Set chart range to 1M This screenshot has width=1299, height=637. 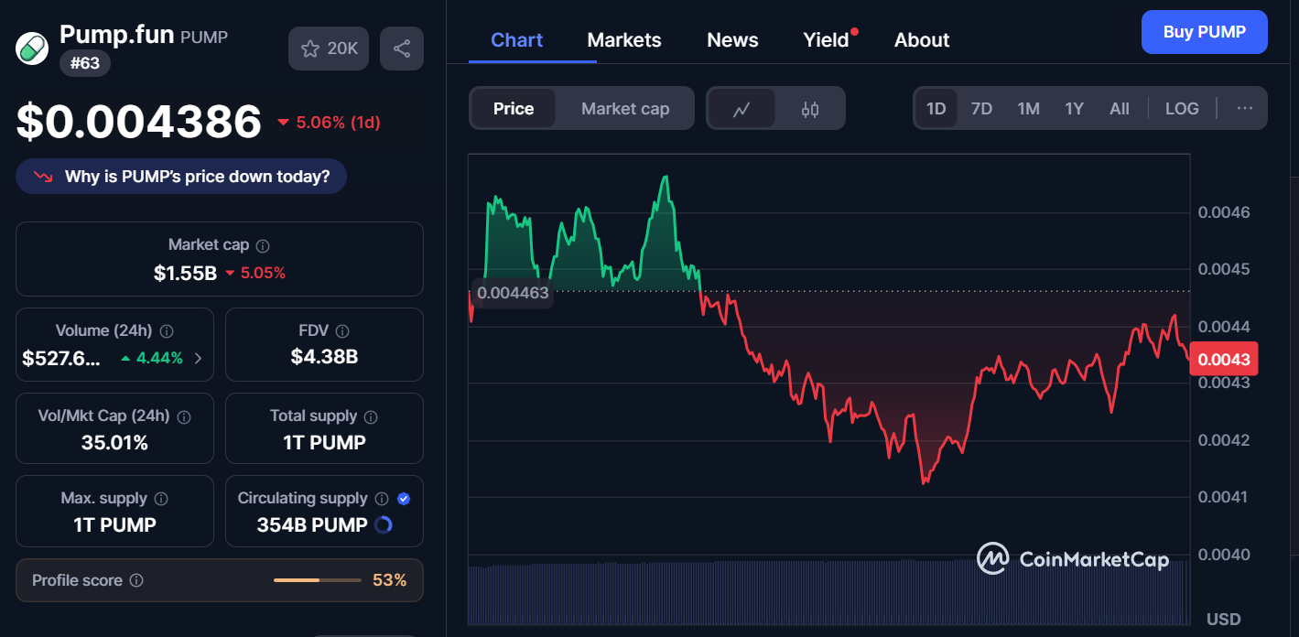1028,108
